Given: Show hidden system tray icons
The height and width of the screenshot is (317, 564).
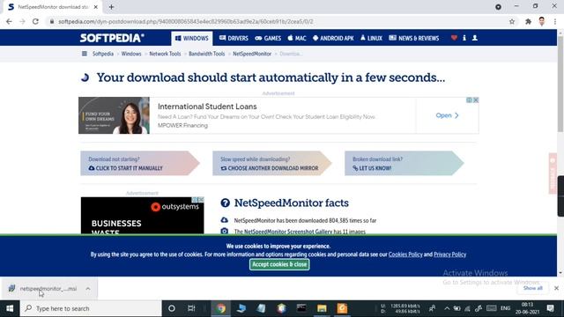Looking at the screenshot, I should point(447,308).
